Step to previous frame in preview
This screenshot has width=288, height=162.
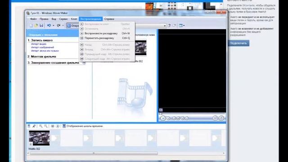(x=178, y=118)
